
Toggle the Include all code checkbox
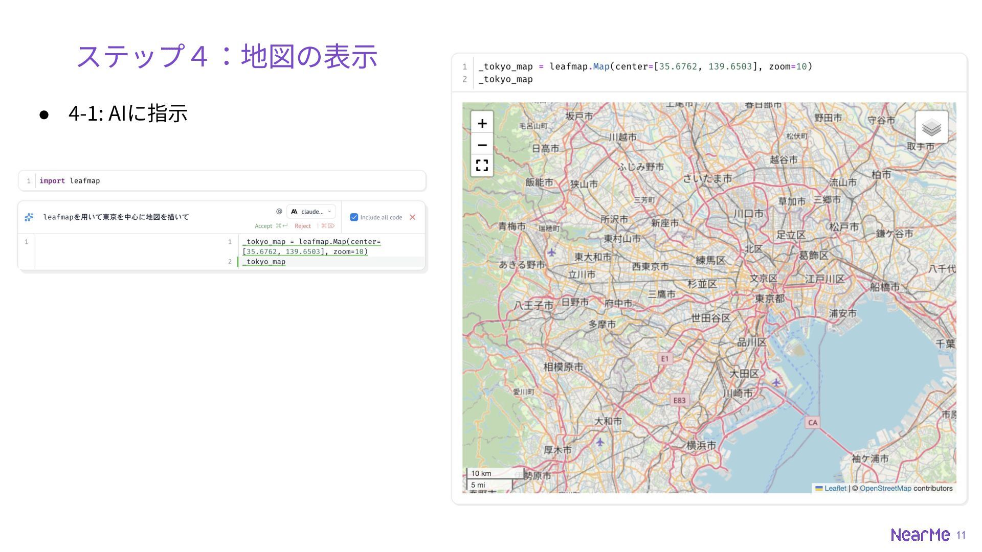(x=354, y=217)
